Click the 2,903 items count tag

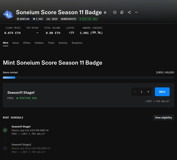tap(38, 19)
